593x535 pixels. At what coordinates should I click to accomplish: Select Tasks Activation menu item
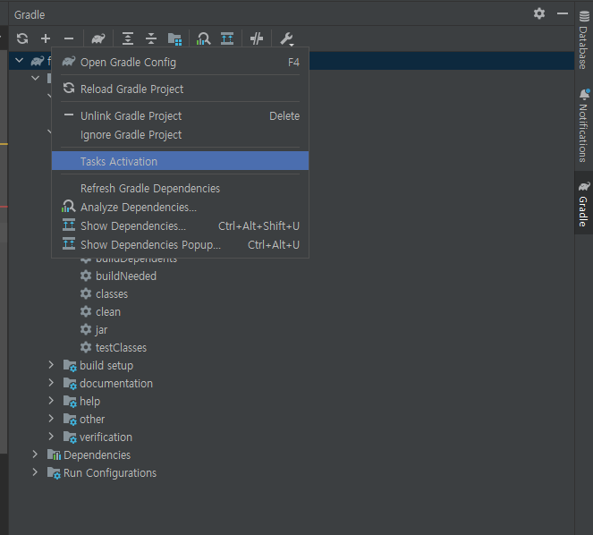click(x=180, y=161)
